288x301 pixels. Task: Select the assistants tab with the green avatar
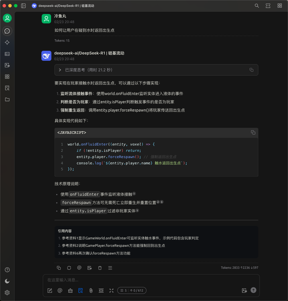7,19
